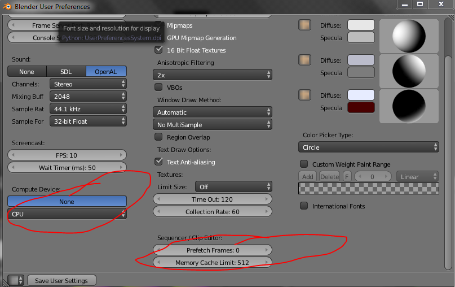Pick first light Specular color swatch
455x287 pixels.
[x=361, y=37]
